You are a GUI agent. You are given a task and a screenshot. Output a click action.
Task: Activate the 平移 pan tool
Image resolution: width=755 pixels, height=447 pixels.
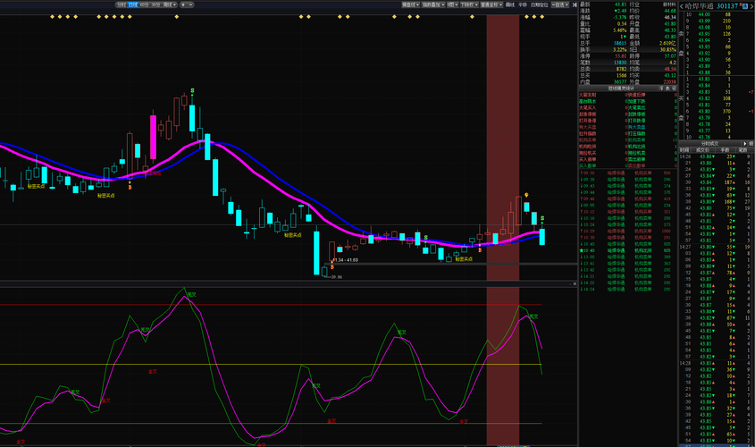pos(523,4)
